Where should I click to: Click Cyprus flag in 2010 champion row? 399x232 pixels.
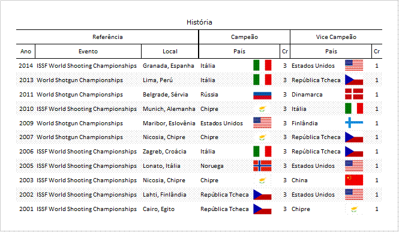pyautogui.click(x=262, y=109)
